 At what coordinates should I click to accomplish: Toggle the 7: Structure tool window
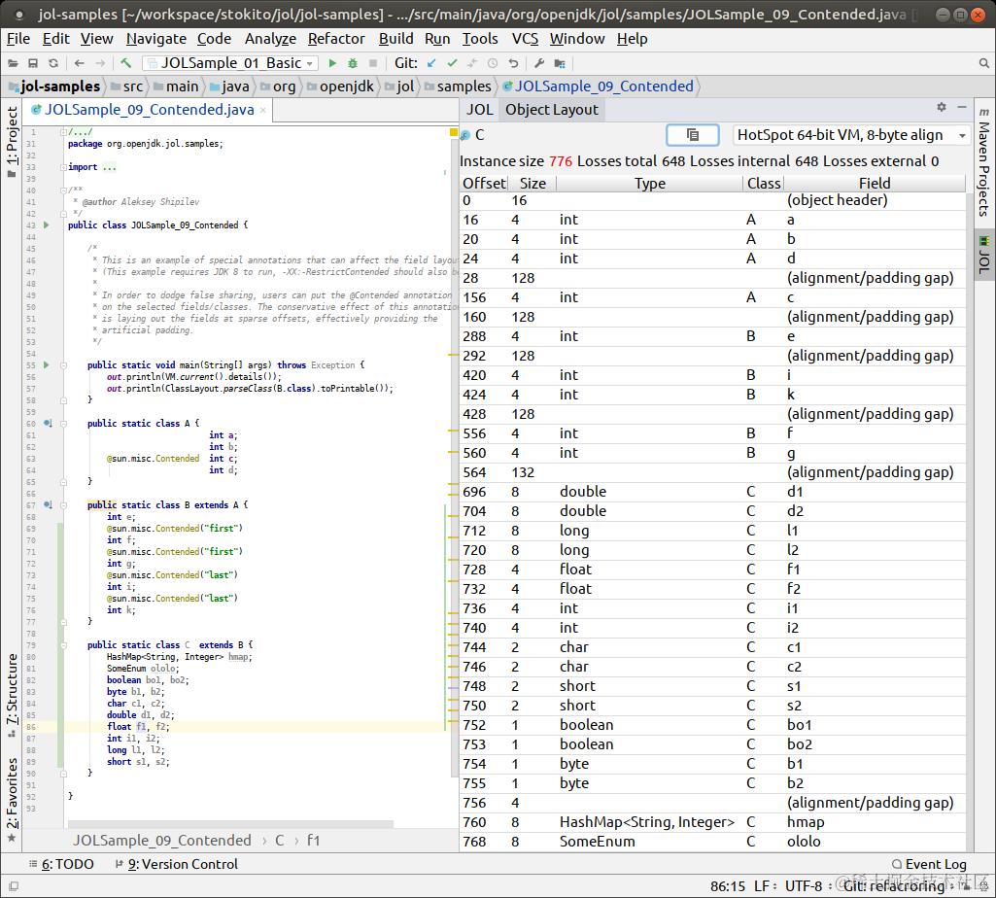[x=12, y=695]
